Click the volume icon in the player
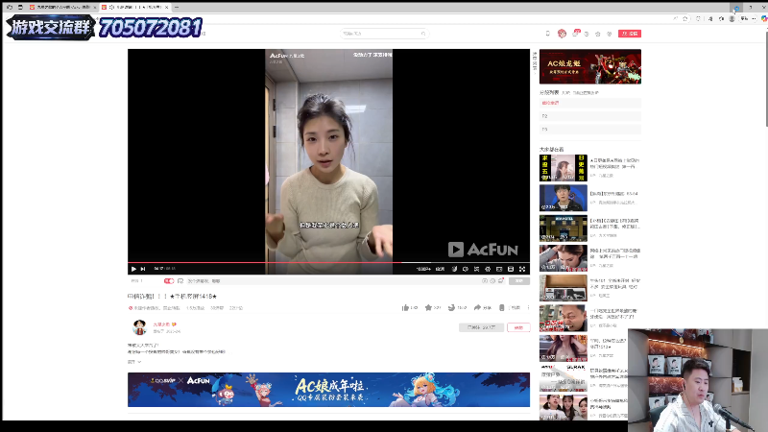The height and width of the screenshot is (432, 768). coord(466,269)
